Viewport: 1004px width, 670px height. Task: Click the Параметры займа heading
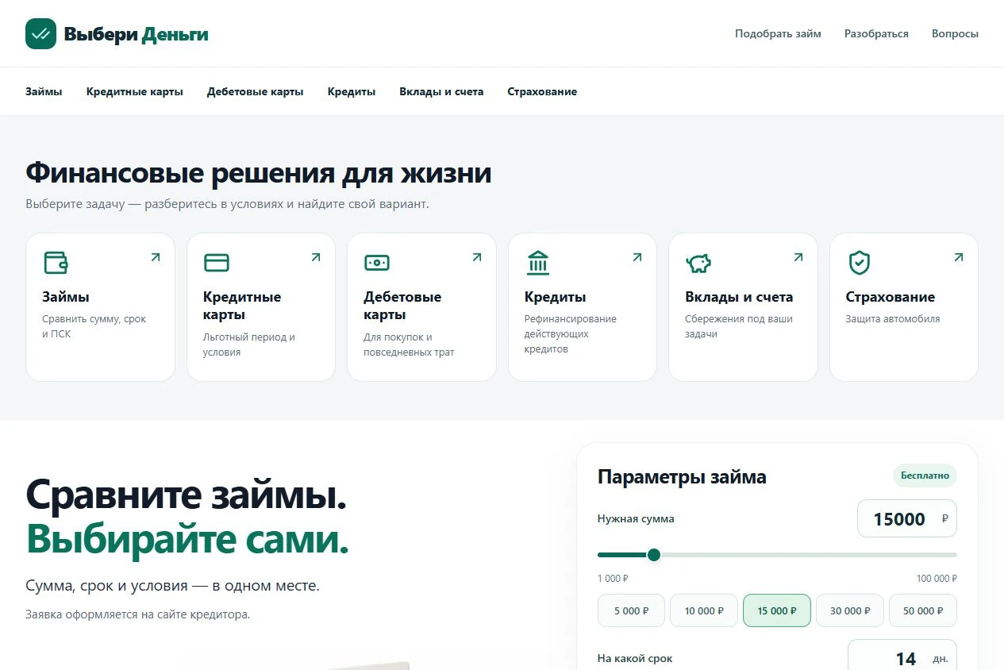pos(682,477)
